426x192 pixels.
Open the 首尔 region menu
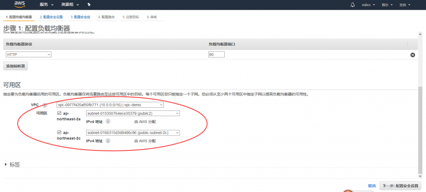pos(387,5)
